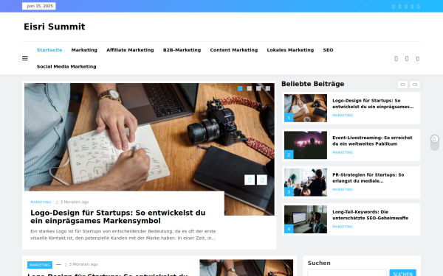Click MARKETING tag under Long-Tail-Keywords post

pyautogui.click(x=343, y=227)
